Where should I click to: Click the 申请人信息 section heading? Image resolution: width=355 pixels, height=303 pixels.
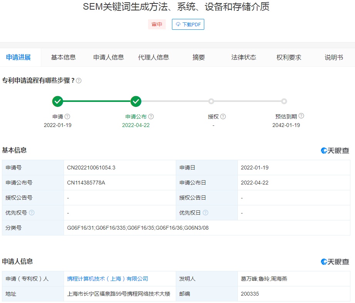coord(17,261)
